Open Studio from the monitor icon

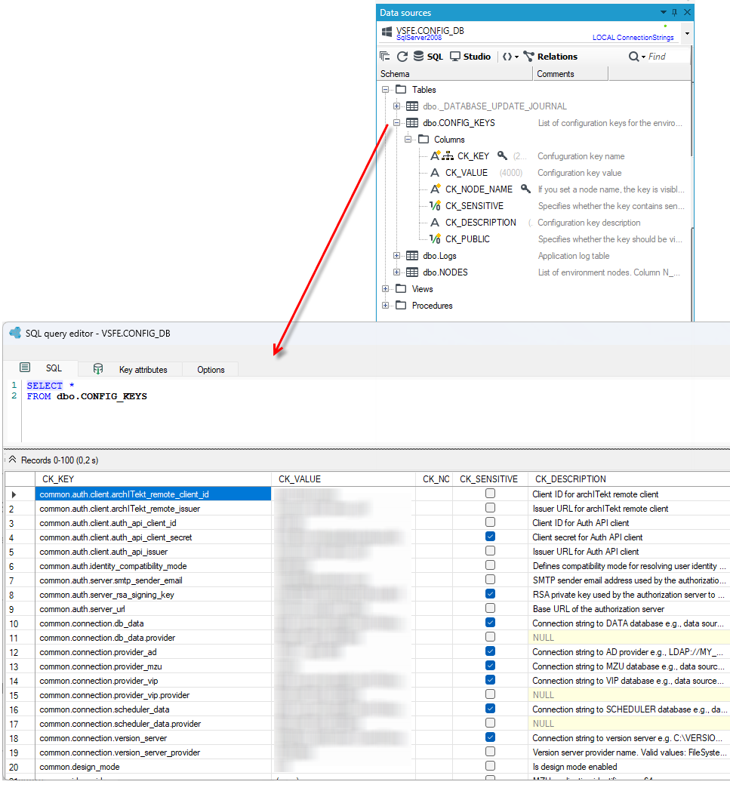click(455, 57)
